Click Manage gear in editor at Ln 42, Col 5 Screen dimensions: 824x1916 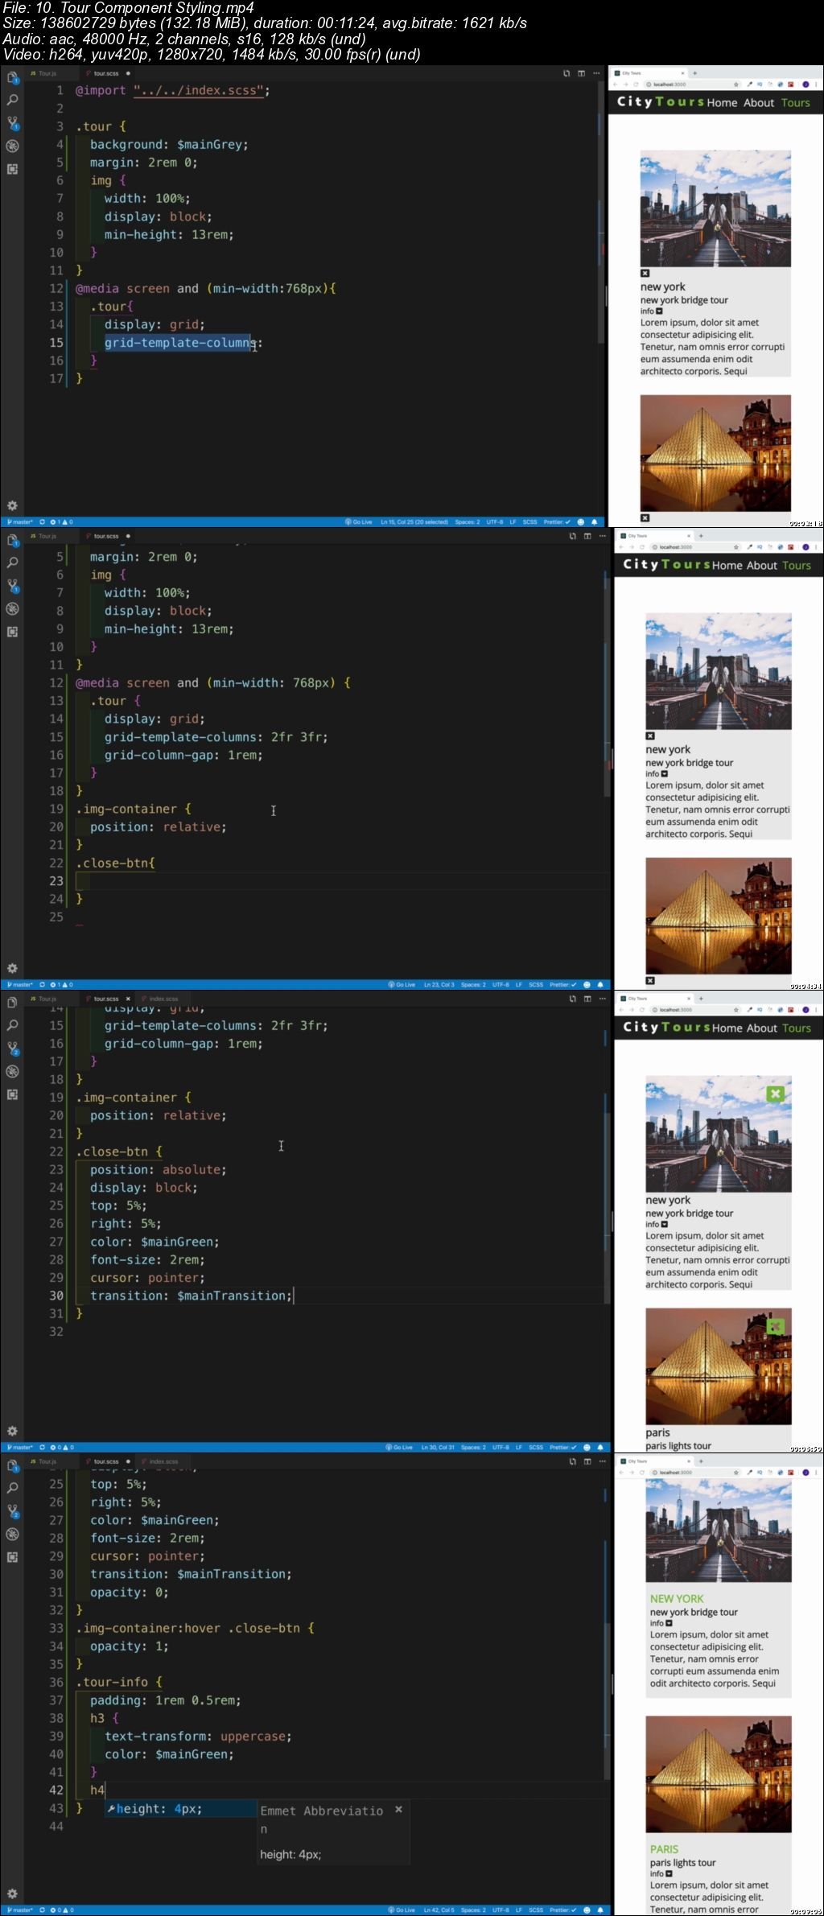[12, 1893]
